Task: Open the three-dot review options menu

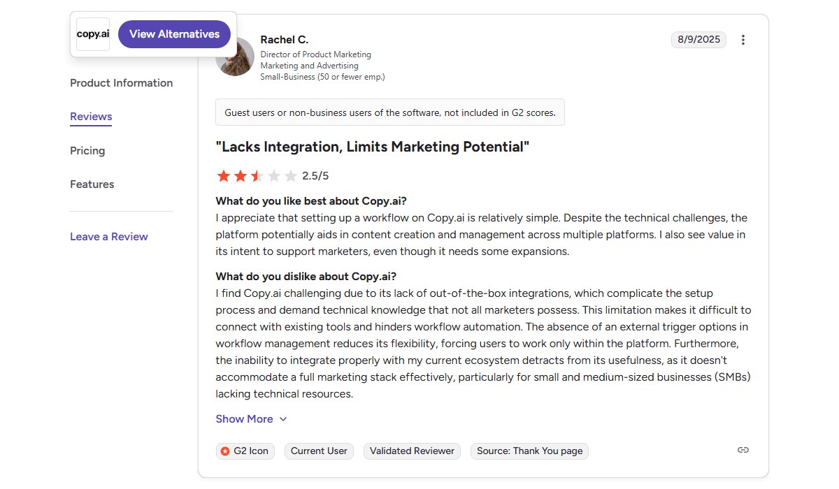Action: pos(743,40)
